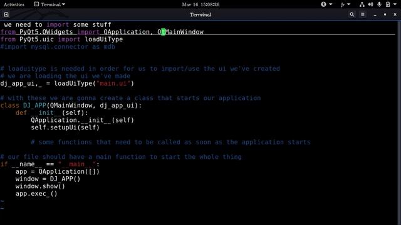Click the 'class' keyword

tap(10, 106)
